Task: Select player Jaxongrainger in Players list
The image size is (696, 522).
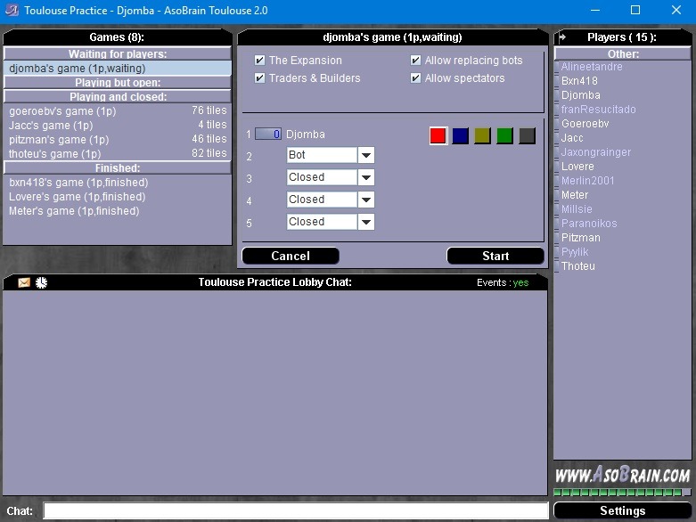Action: pos(595,151)
